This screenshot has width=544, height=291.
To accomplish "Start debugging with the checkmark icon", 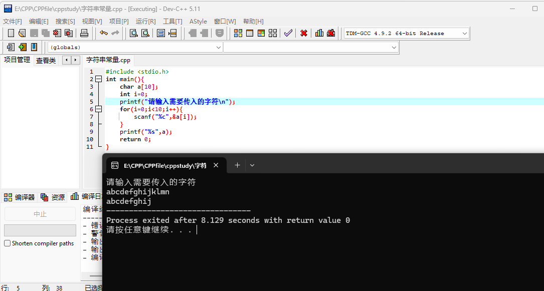I will click(288, 33).
